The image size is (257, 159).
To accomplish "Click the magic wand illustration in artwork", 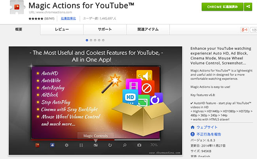I will pos(111,83).
